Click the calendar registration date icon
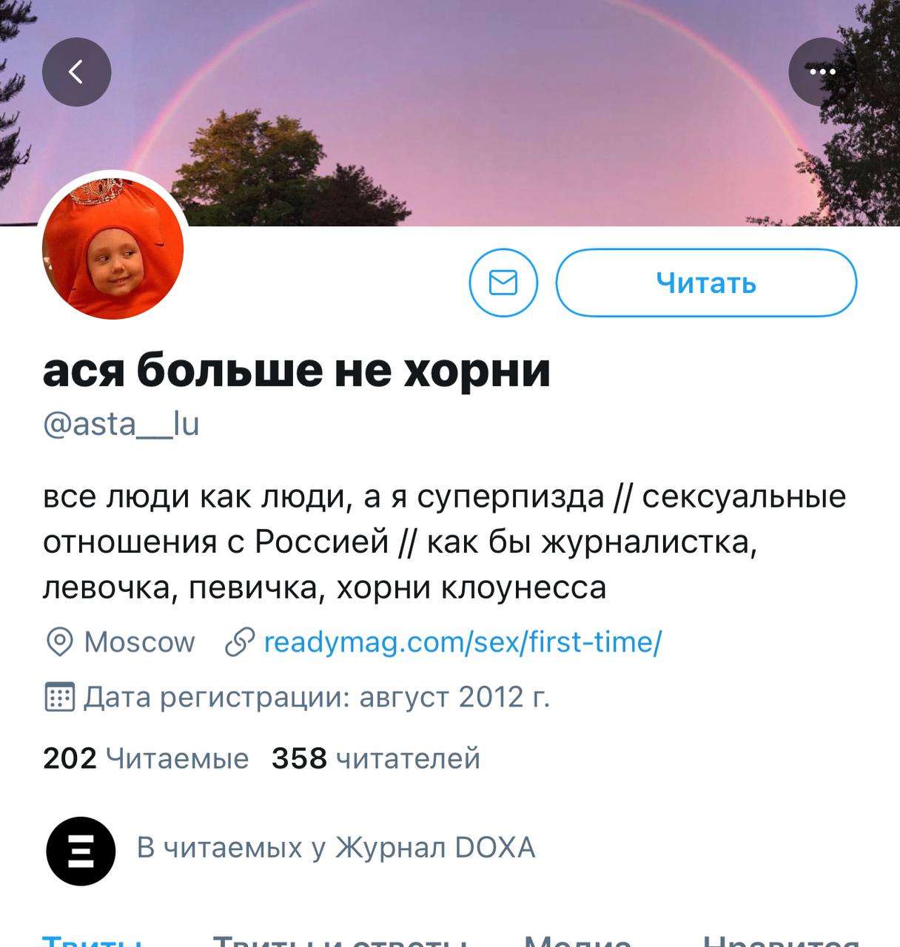900x947 pixels. coord(60,697)
